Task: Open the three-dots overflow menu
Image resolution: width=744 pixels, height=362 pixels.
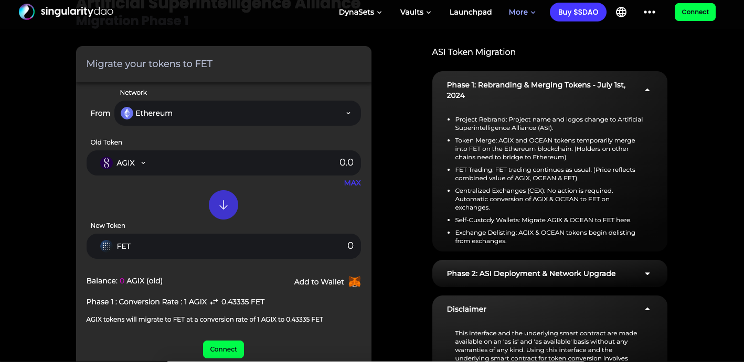Action: (650, 12)
